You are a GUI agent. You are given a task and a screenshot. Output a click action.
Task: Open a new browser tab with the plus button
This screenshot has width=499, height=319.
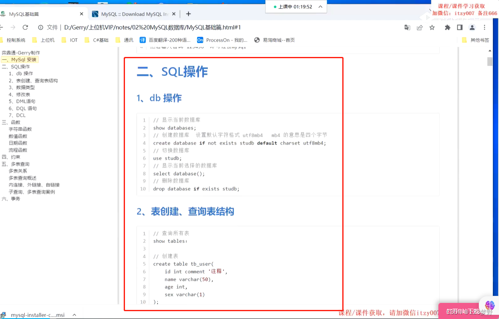click(x=188, y=13)
